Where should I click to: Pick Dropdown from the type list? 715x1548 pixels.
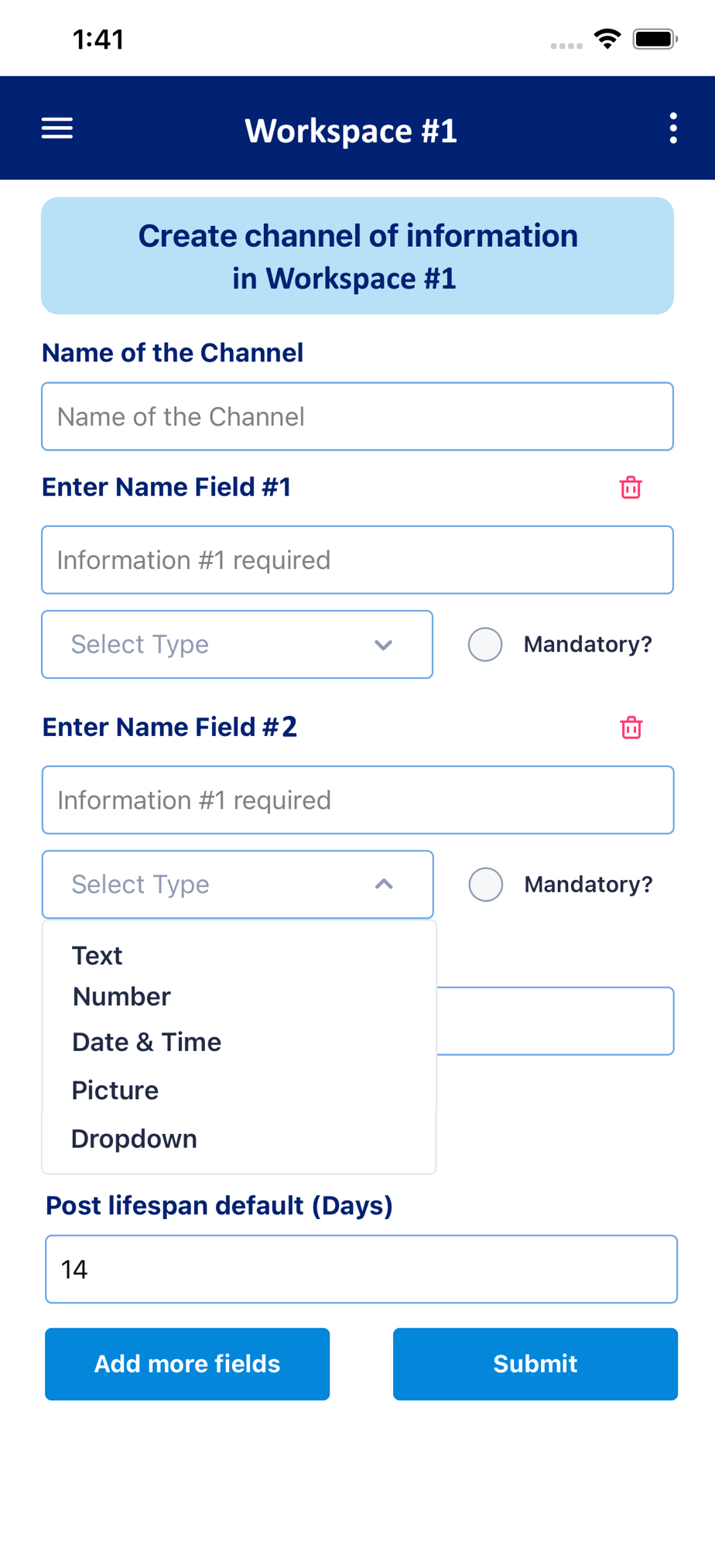coord(134,1139)
